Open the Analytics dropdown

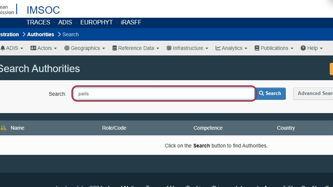coord(232,48)
